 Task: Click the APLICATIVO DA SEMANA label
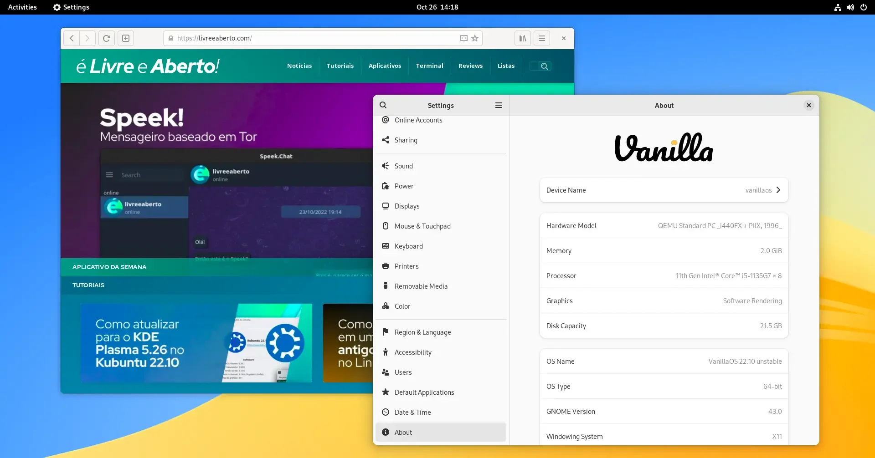tap(109, 267)
